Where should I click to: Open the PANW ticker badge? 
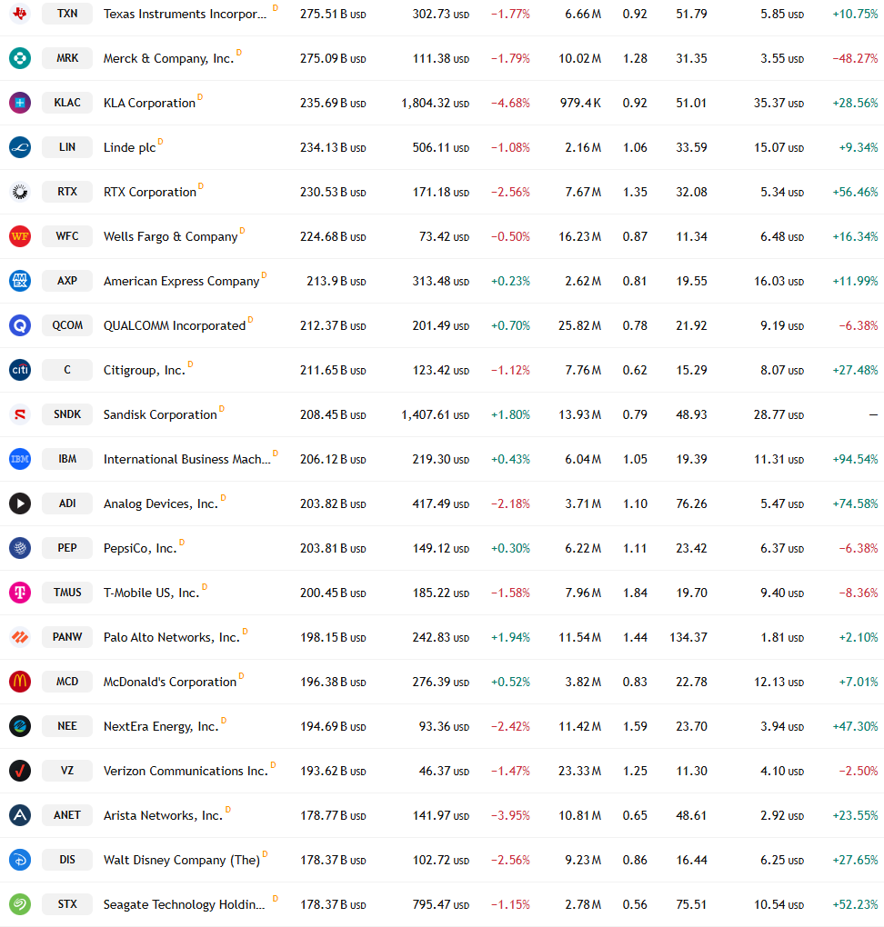click(67, 637)
